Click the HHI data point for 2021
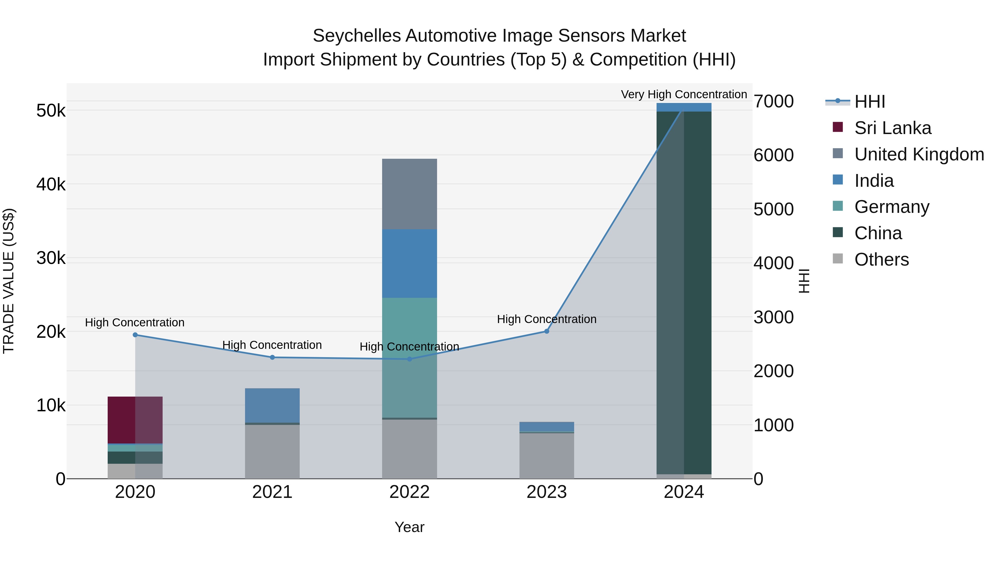This screenshot has width=999, height=562. [272, 357]
